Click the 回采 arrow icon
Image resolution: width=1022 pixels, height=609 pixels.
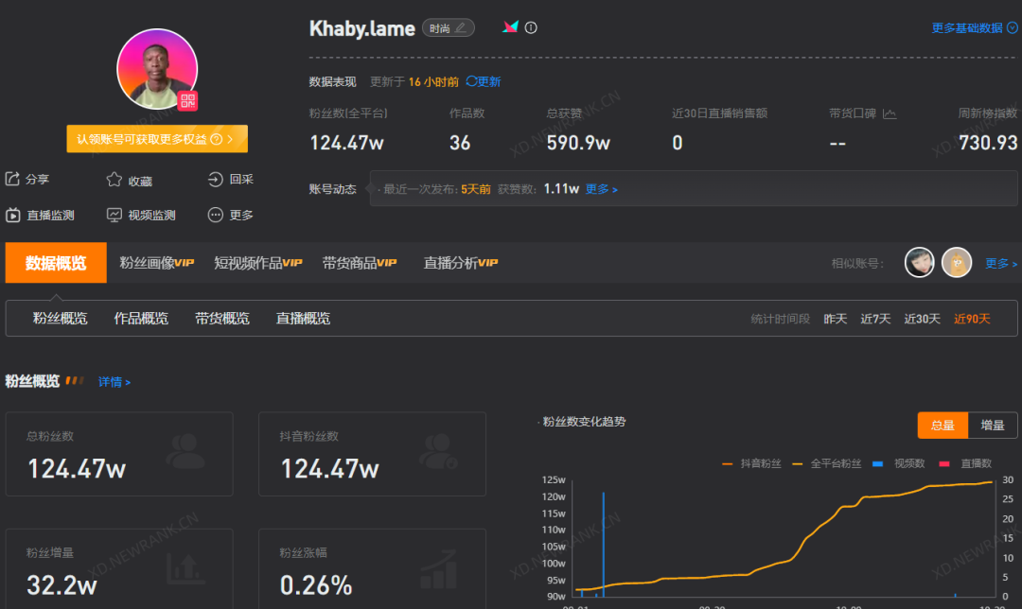click(x=215, y=179)
